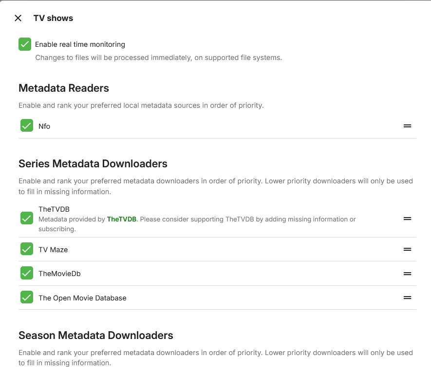Click the Nfo drag handle icon
Image resolution: width=431 pixels, height=378 pixels.
point(407,126)
